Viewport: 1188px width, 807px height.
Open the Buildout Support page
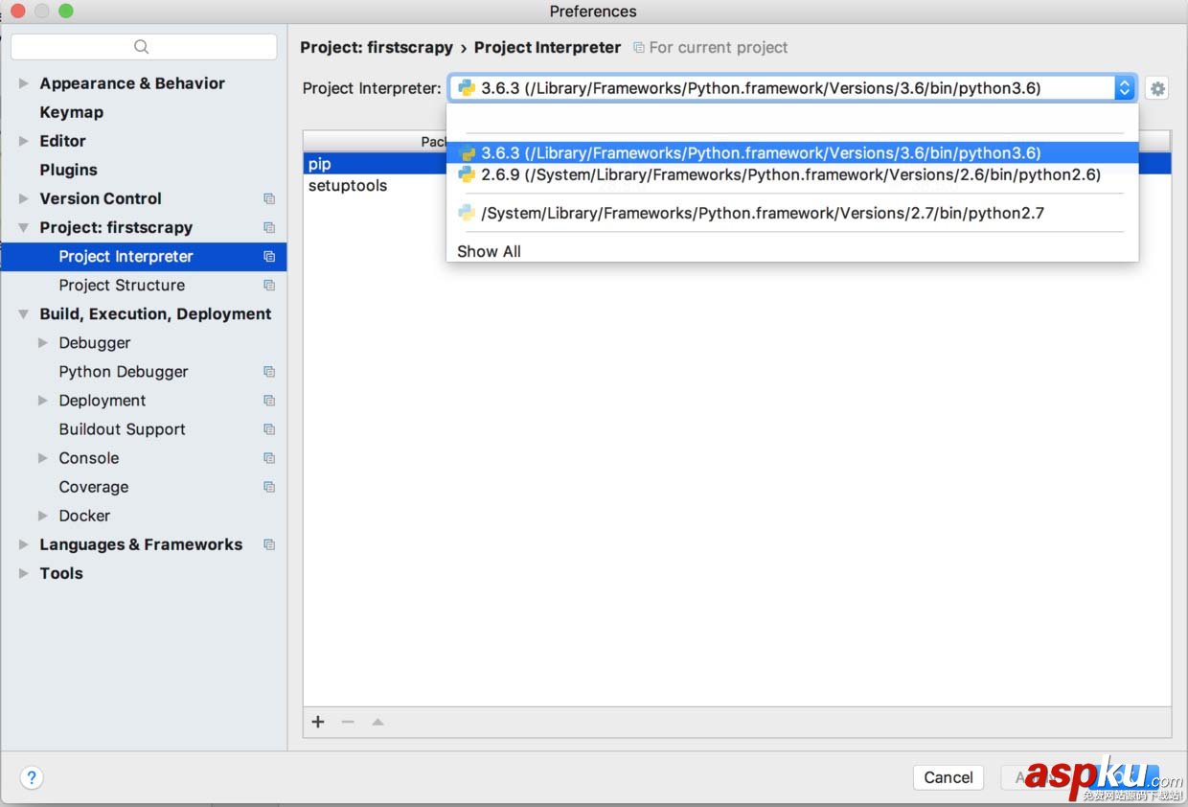pyautogui.click(x=122, y=428)
